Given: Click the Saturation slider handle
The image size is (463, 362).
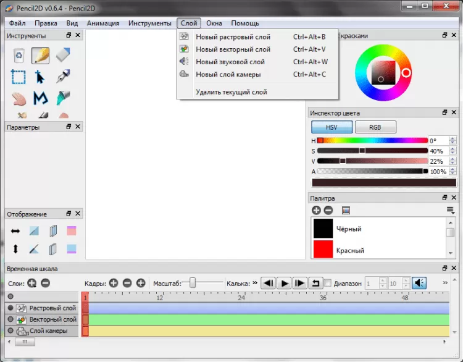Looking at the screenshot, I should 362,151.
